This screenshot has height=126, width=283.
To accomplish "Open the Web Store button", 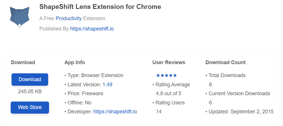I will coord(30,108).
